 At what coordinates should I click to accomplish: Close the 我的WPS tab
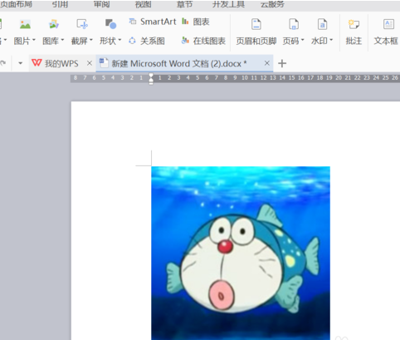point(90,63)
